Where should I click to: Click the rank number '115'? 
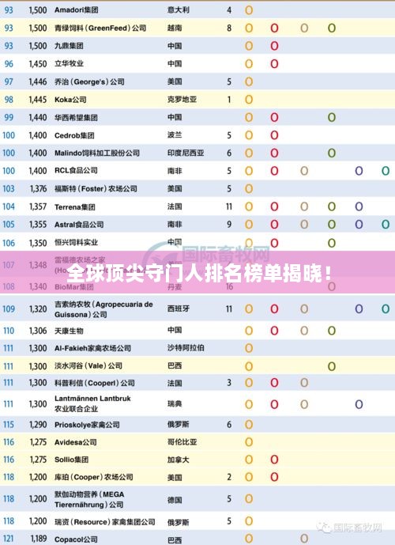9,425
